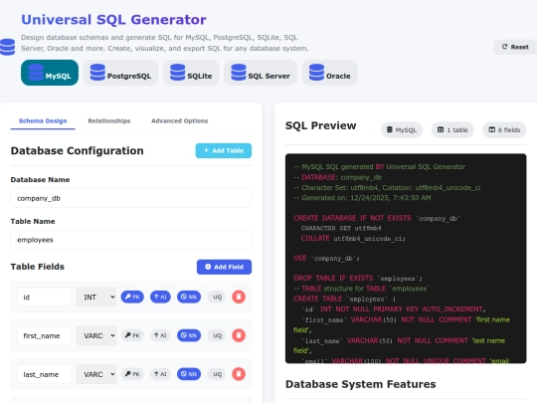Delete the id field with trash icon

[239, 297]
